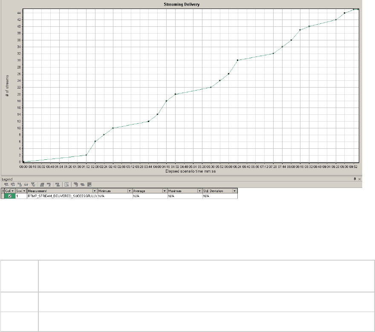The image size is (375, 332).
Task: Click the first icon in the Legend toolbar
Action: click(6, 184)
